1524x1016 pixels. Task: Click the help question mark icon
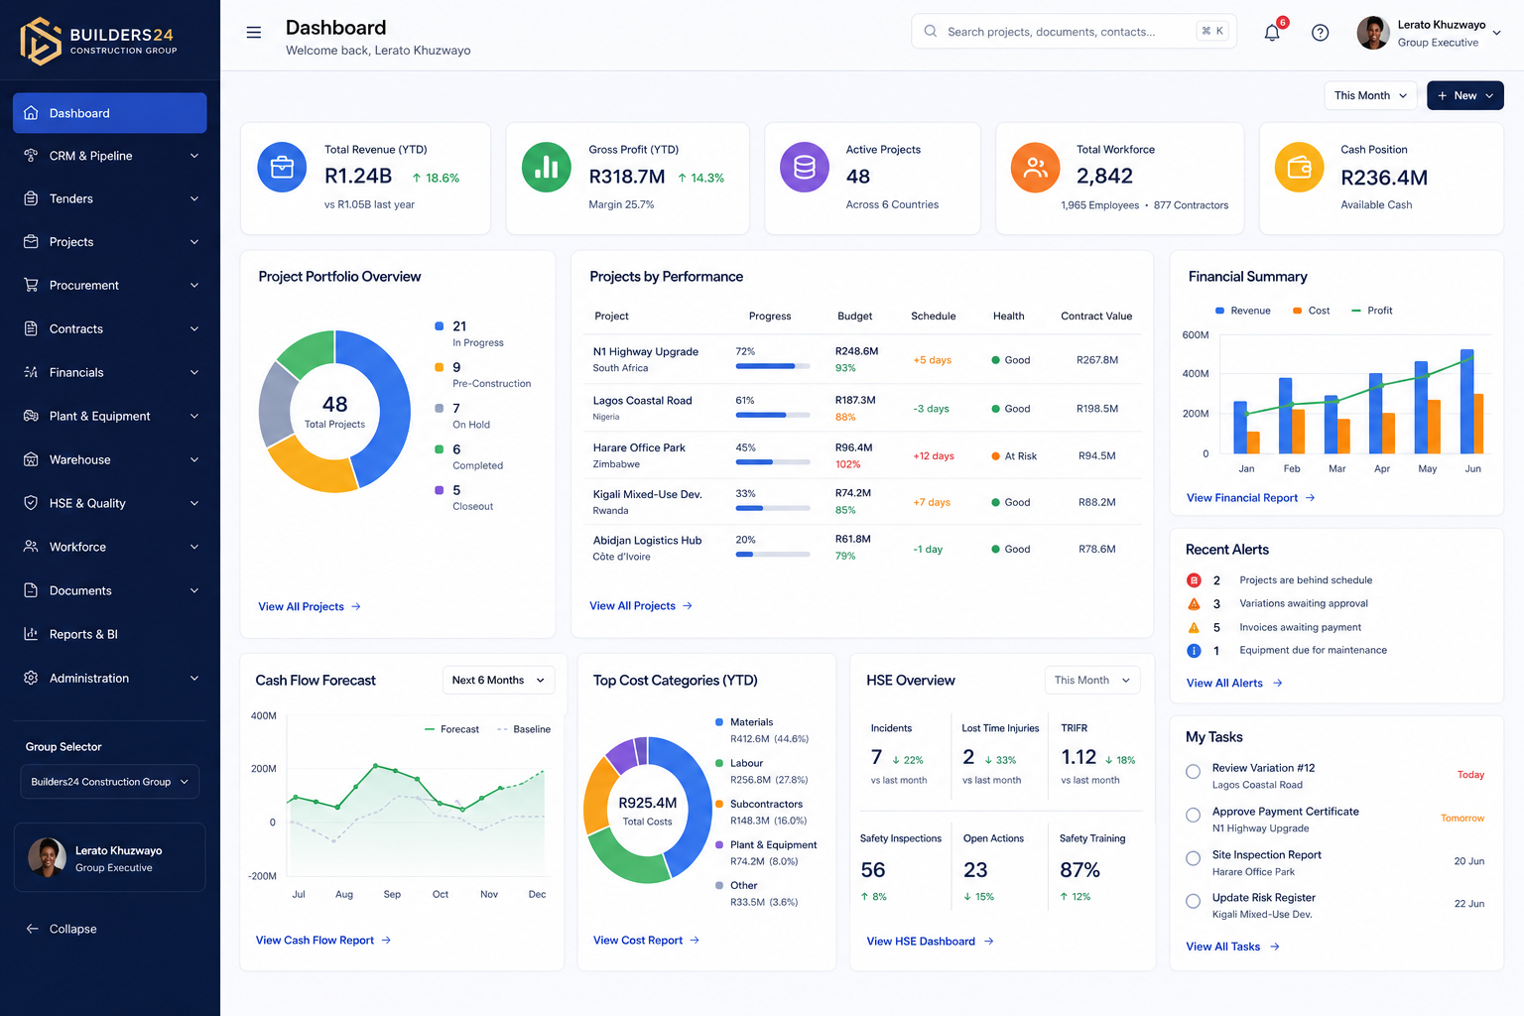[1320, 33]
